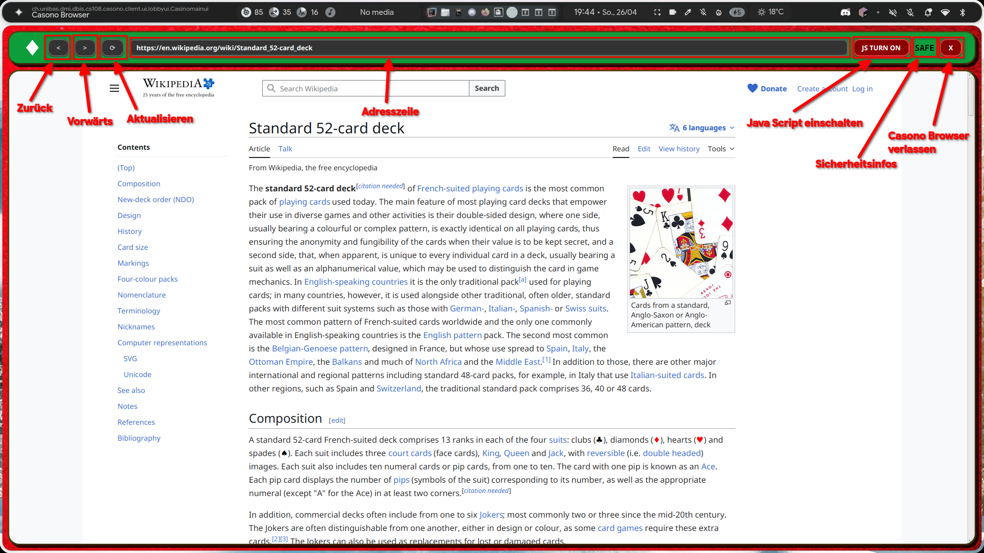This screenshot has height=553, width=984.
Task: Turn JavaScript on with the JS TURN ON button
Action: pos(881,48)
